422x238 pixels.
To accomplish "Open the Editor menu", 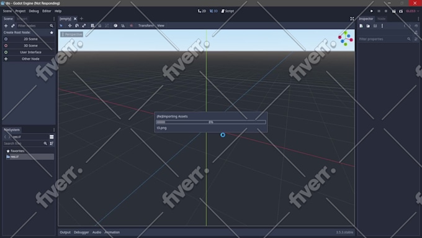I will (47, 11).
